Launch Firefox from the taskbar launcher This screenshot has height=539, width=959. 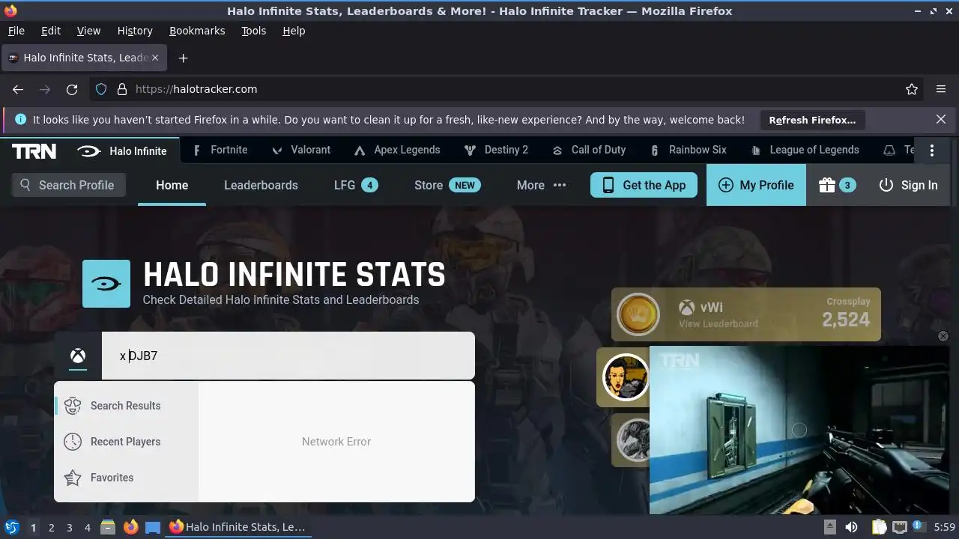131,527
